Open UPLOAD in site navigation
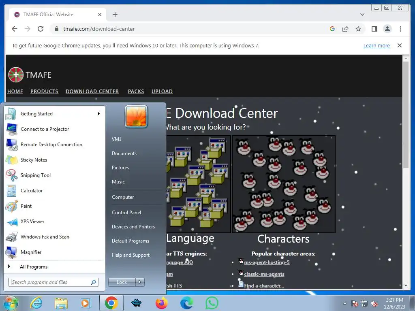Screen dimensions: 415x311 click(x=162, y=91)
